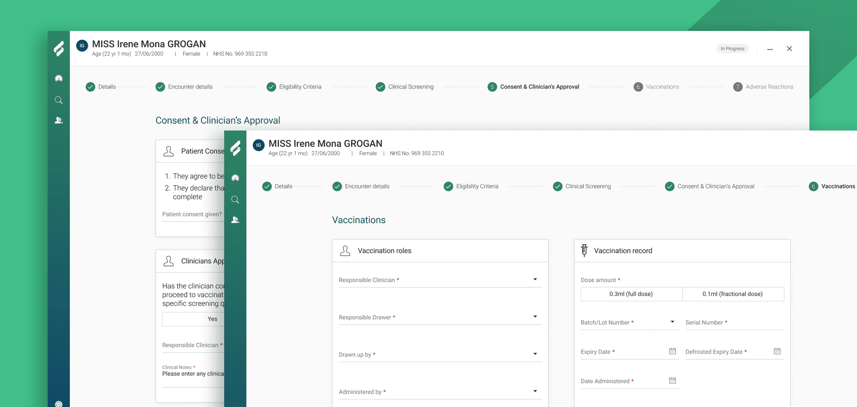
Task: Click NHS No. 969 355 2210 in back window
Action: click(x=240, y=54)
